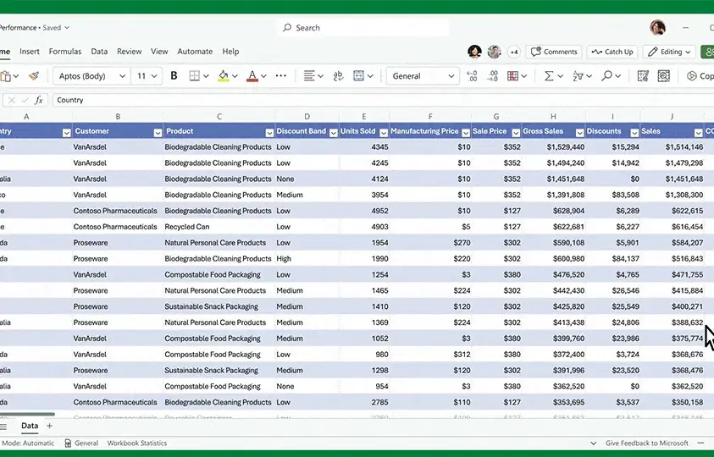Screen dimensions: 714x457
Task: Open the Gross Sales filter dropdown
Action: (579, 133)
